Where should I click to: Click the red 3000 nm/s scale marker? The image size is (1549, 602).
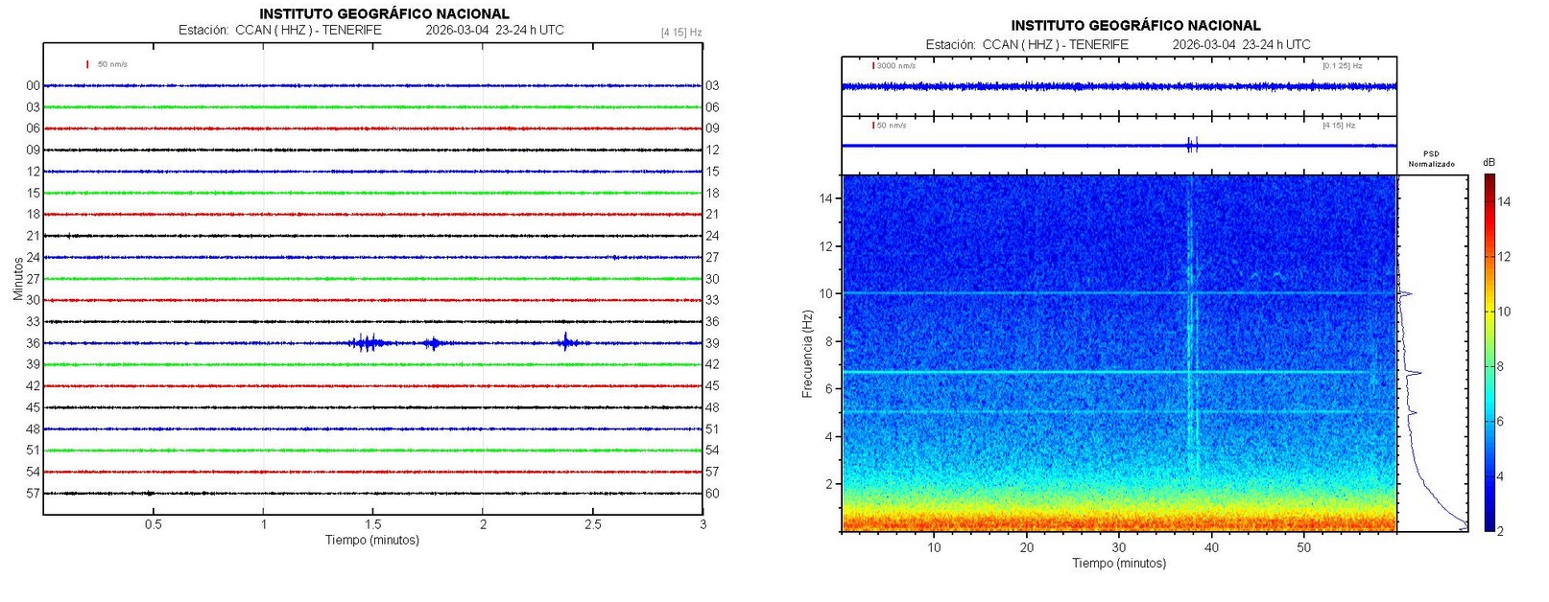[874, 66]
